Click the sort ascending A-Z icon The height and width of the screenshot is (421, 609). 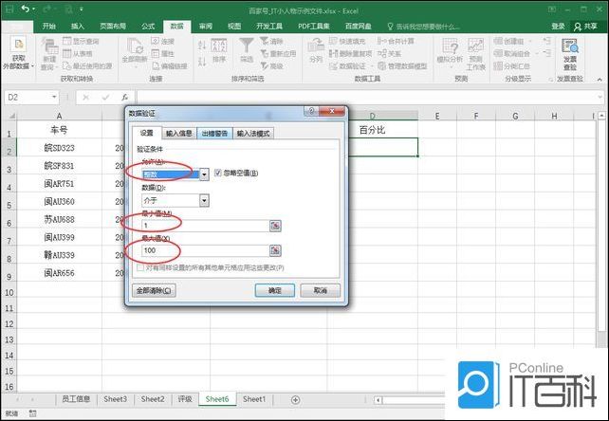[202, 45]
